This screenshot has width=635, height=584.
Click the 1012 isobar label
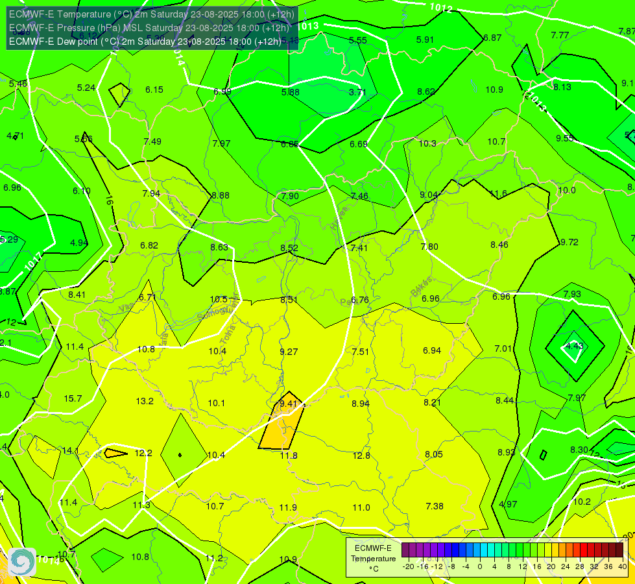point(441,7)
